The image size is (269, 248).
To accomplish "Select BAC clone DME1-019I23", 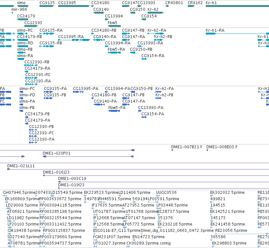I will coord(71,185).
